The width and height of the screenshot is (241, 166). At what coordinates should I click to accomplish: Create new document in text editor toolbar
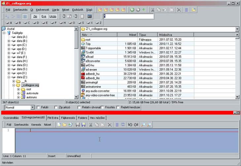click(59, 124)
